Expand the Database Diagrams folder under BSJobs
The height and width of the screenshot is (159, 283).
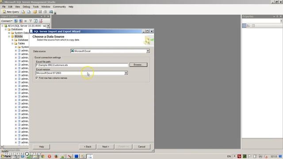pyautogui.click(x=12, y=40)
